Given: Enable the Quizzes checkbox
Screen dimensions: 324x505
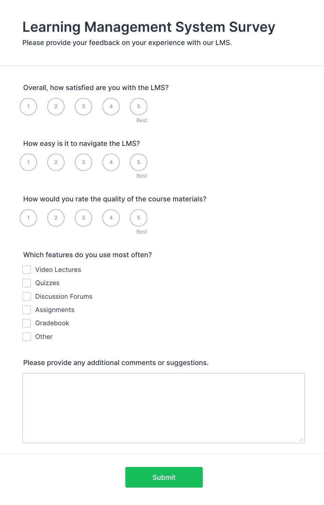Looking at the screenshot, I should click(26, 283).
